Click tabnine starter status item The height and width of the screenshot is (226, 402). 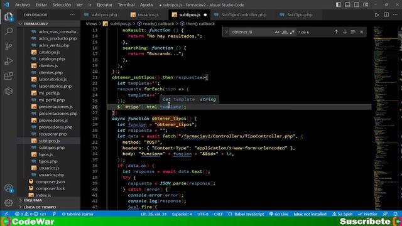(x=78, y=214)
